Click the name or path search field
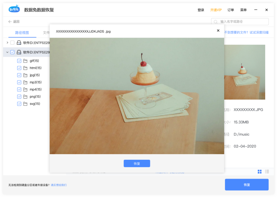Viewport: 277px width, 197px height. click(243, 22)
